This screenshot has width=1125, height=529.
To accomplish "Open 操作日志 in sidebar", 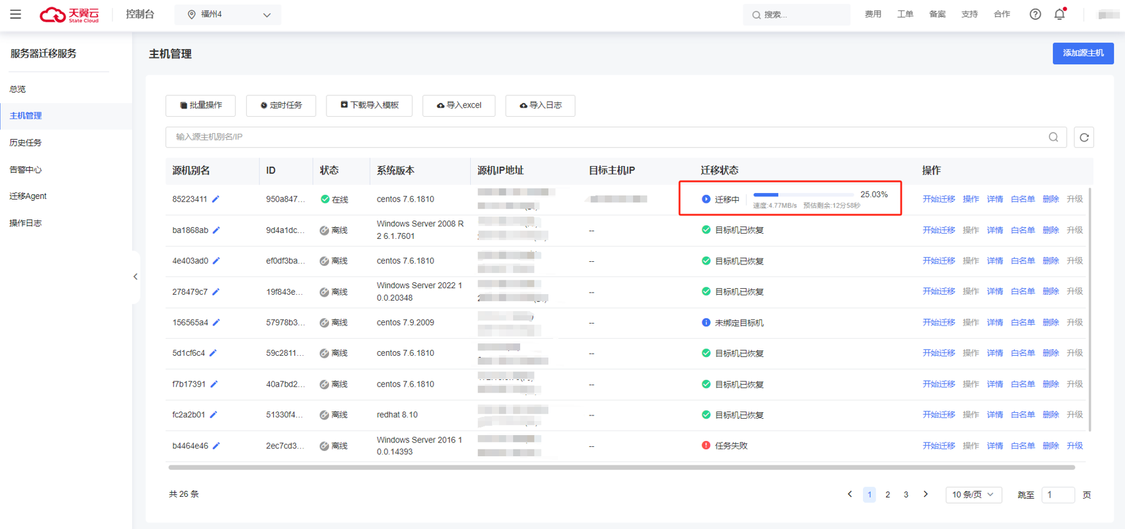I will tap(26, 223).
